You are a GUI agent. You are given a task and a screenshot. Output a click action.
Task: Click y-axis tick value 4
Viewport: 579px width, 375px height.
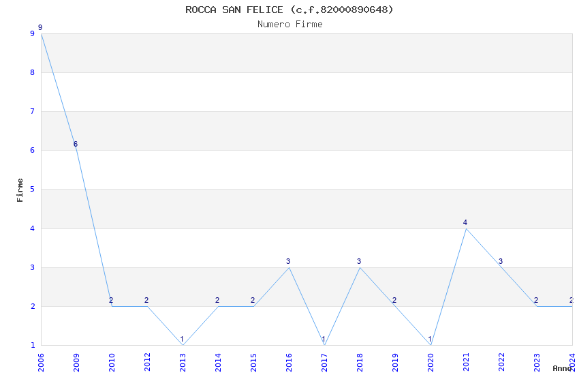pos(33,228)
